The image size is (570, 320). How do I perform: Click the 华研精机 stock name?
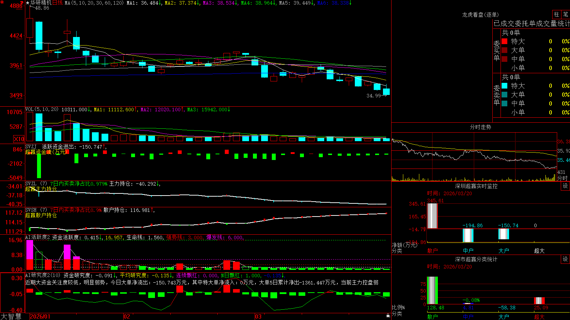[41, 3]
